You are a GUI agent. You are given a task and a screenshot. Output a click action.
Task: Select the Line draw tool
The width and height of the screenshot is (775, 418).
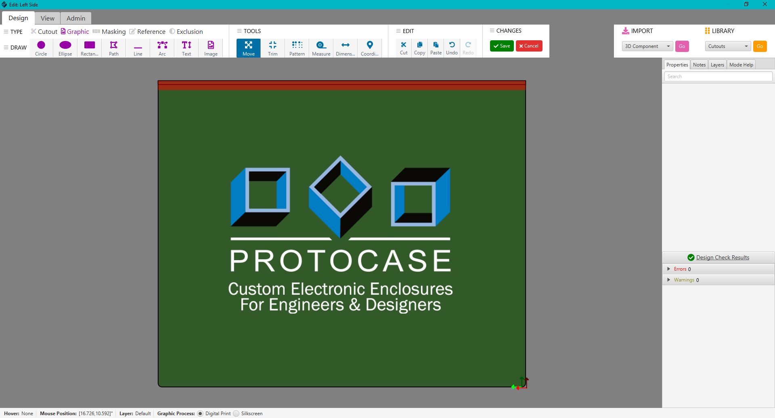[x=138, y=48]
